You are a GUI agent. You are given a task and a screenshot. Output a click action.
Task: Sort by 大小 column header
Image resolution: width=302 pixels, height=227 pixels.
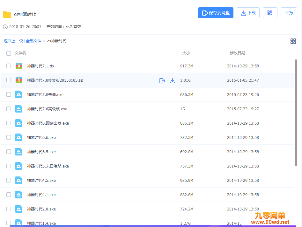(186, 53)
